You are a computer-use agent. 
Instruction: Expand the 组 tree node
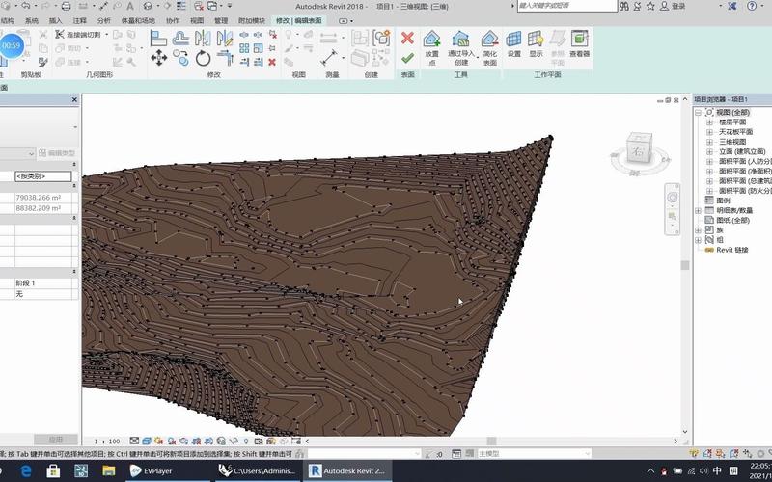pos(698,240)
